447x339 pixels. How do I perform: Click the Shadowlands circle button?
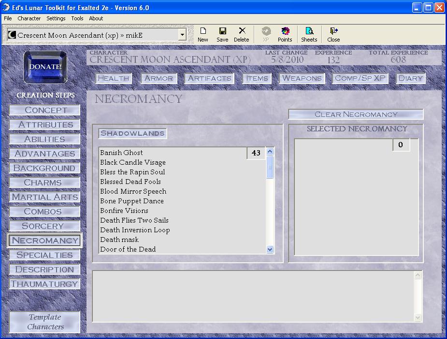coord(132,133)
